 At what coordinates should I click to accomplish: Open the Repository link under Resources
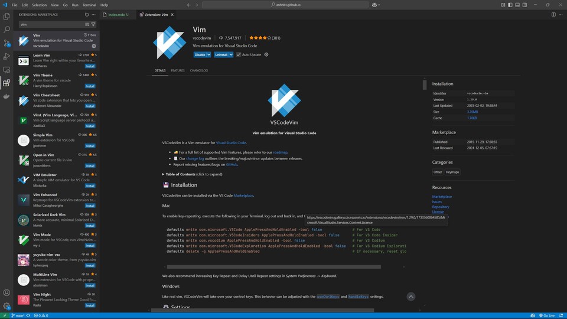[441, 207]
